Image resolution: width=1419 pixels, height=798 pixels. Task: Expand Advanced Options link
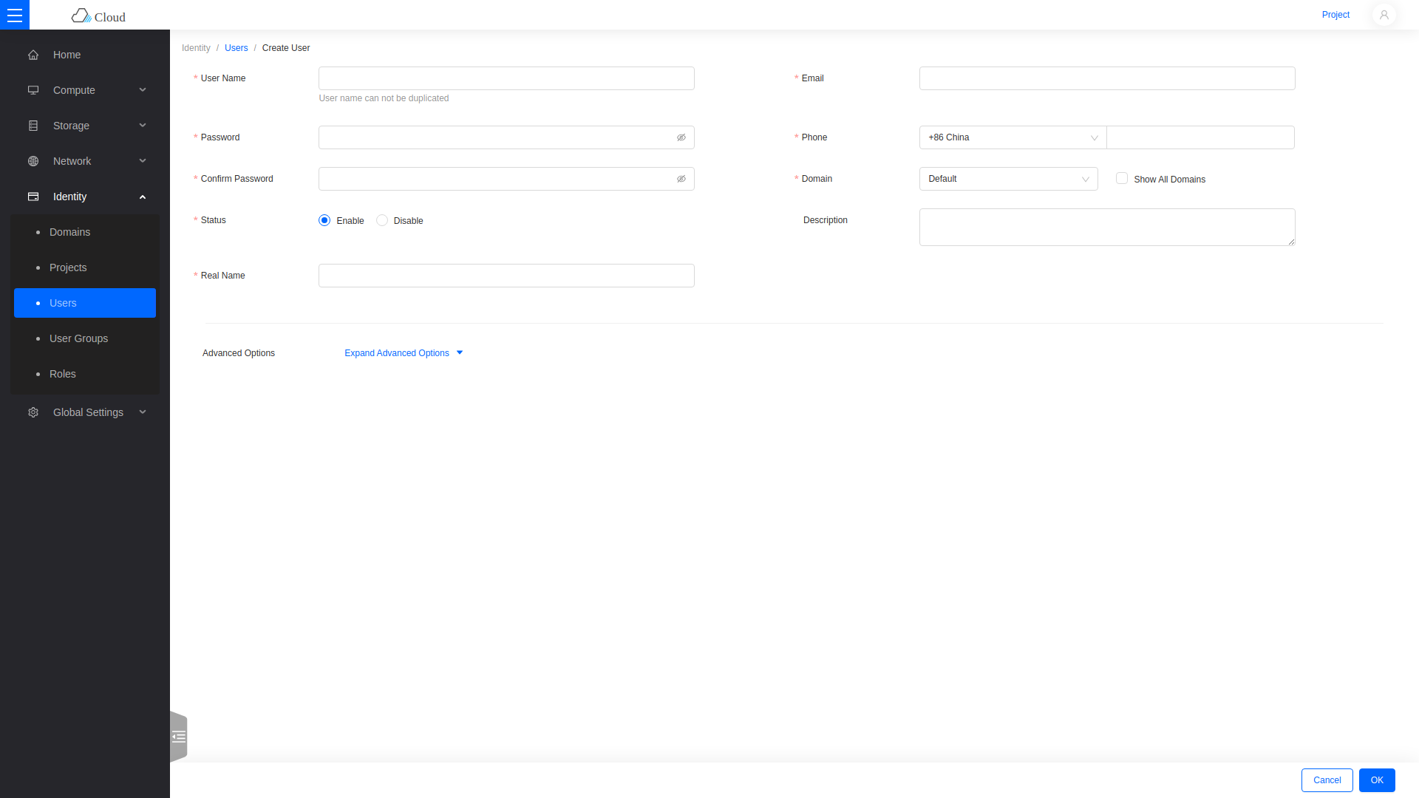404,353
